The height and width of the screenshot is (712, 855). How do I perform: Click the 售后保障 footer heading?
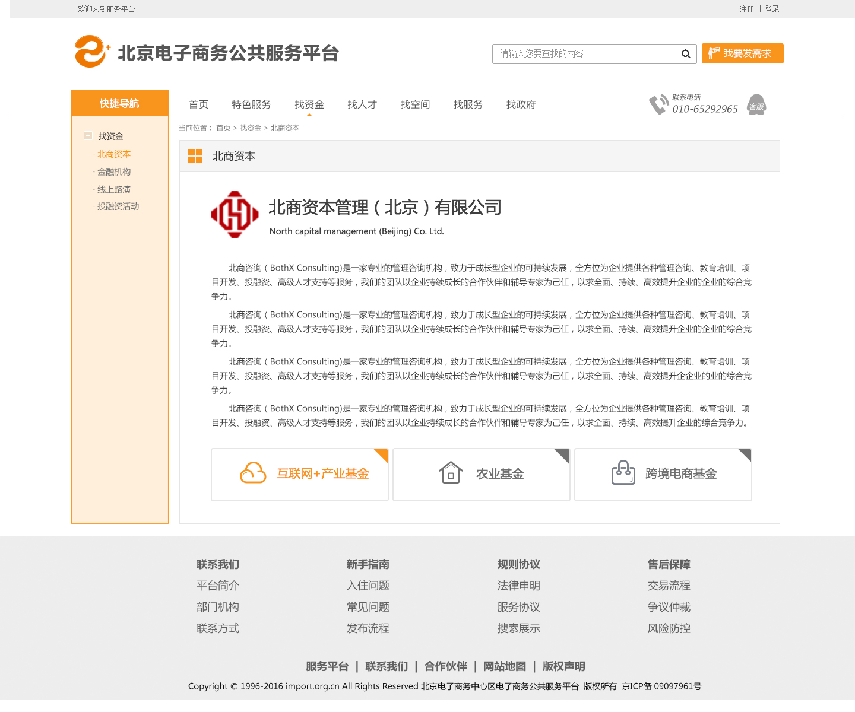(x=669, y=564)
